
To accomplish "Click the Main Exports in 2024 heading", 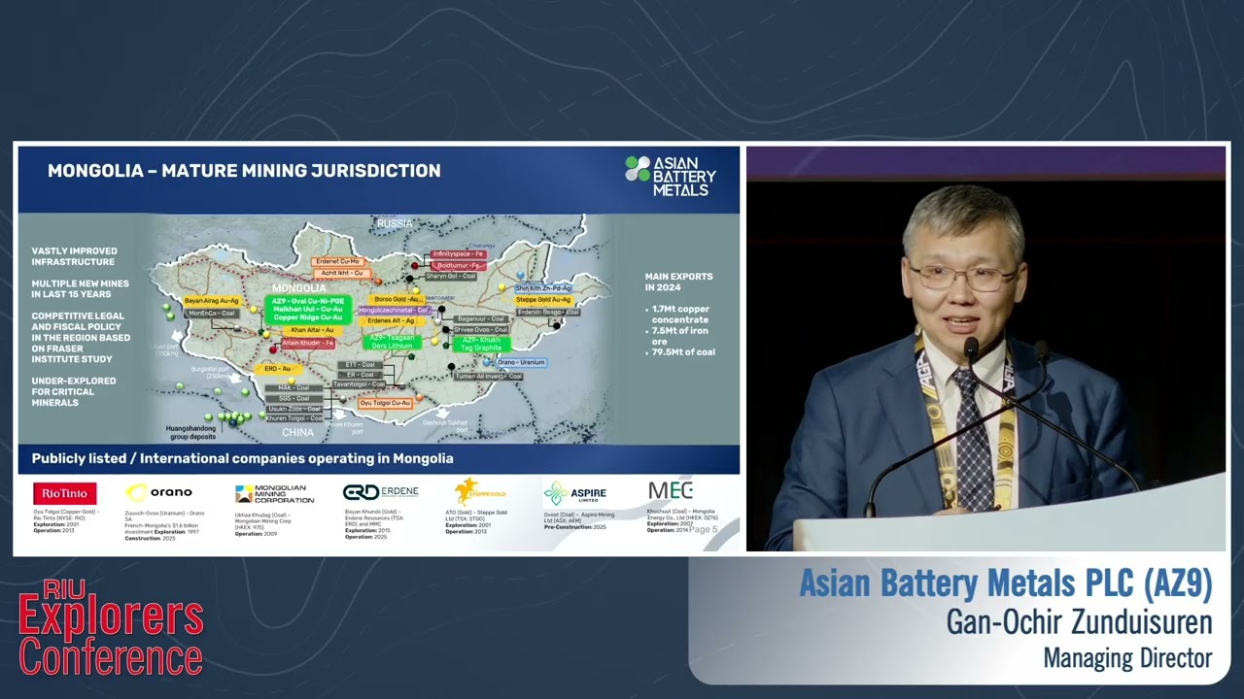I will (679, 282).
